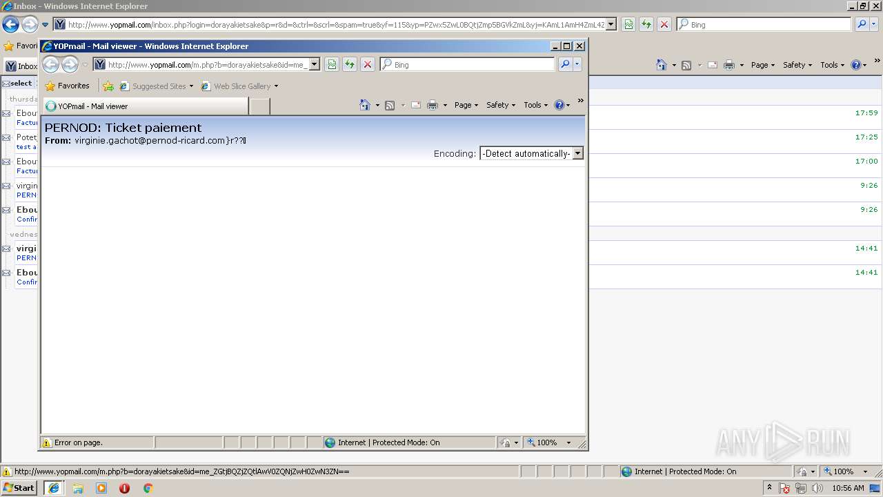Click Stop icon in Inbox window

pos(664,24)
